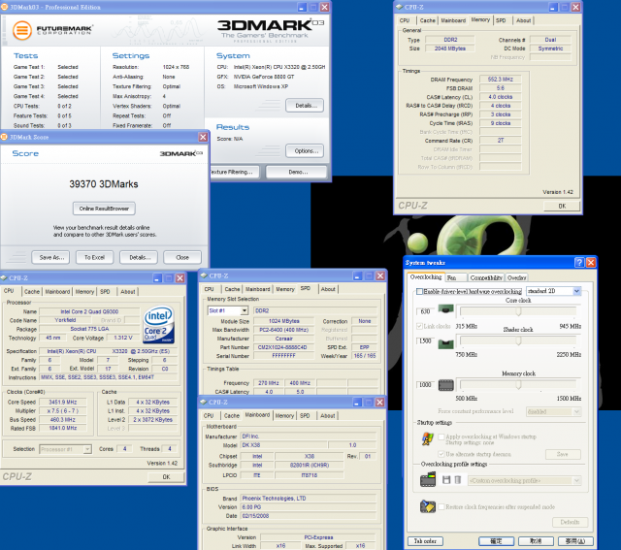Open SPD tab in CPU-Z Memory timings window
Screen dimensions: 621x550
coord(501,20)
